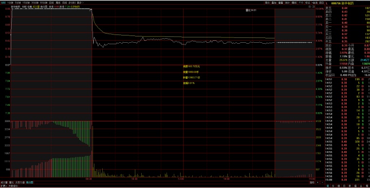Expand the 扩展 dropdown at bottom left
The width and height of the screenshot is (370, 188).
coord(4,186)
